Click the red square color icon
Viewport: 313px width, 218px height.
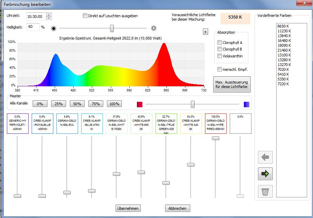tap(140, 104)
